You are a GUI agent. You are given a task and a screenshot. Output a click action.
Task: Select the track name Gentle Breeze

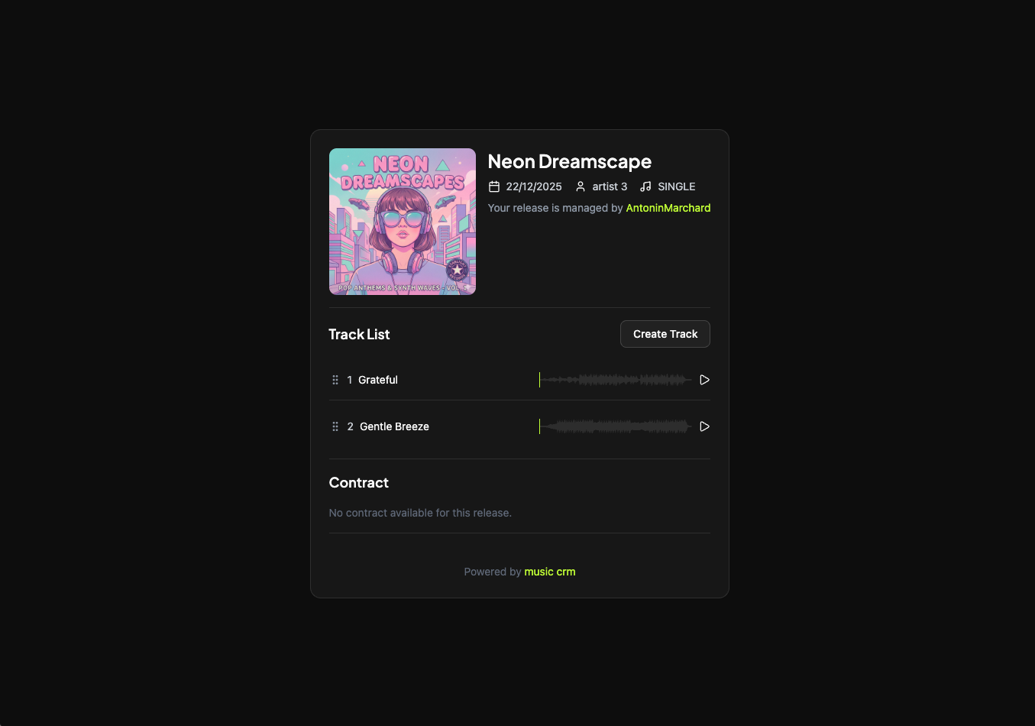[394, 426]
